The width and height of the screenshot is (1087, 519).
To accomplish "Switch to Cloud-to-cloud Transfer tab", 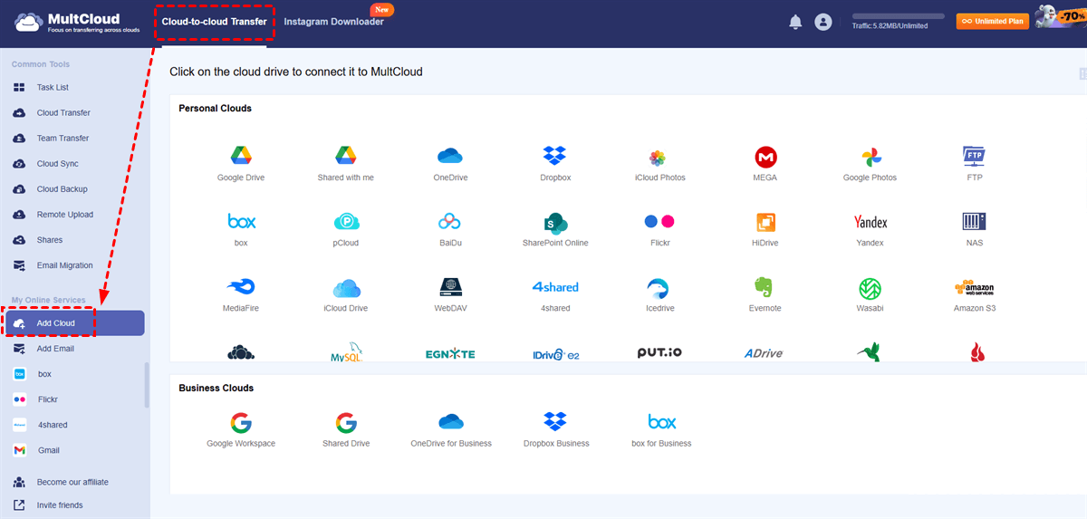I will tap(214, 22).
